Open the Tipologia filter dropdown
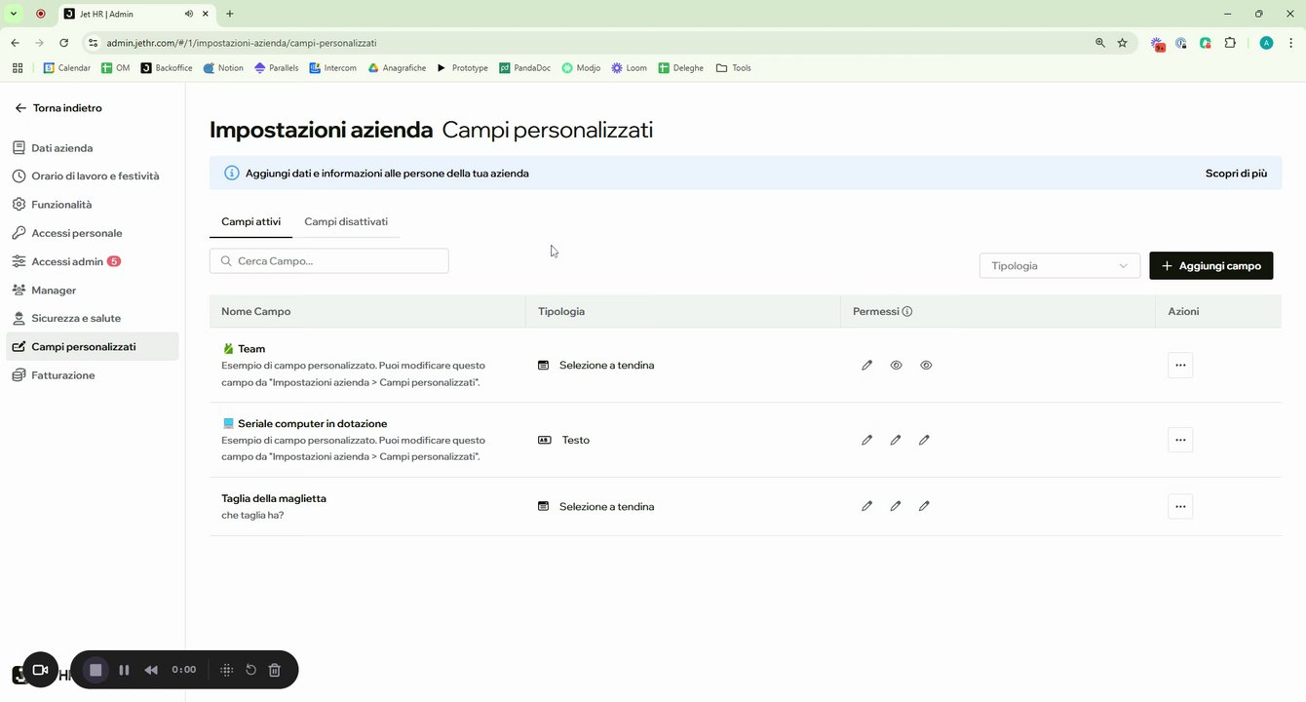Screen dimensions: 1306x702 pos(1059,265)
